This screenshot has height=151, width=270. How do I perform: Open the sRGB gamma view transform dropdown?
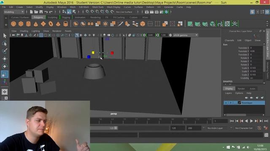pos(186,35)
